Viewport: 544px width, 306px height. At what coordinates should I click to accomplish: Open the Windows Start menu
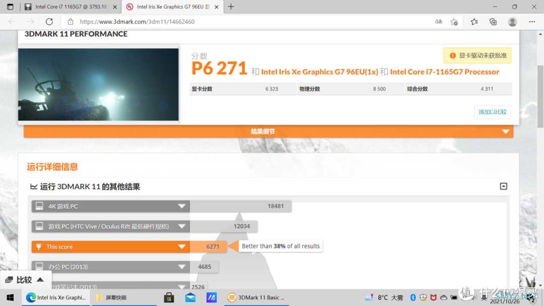pyautogui.click(x=10, y=297)
